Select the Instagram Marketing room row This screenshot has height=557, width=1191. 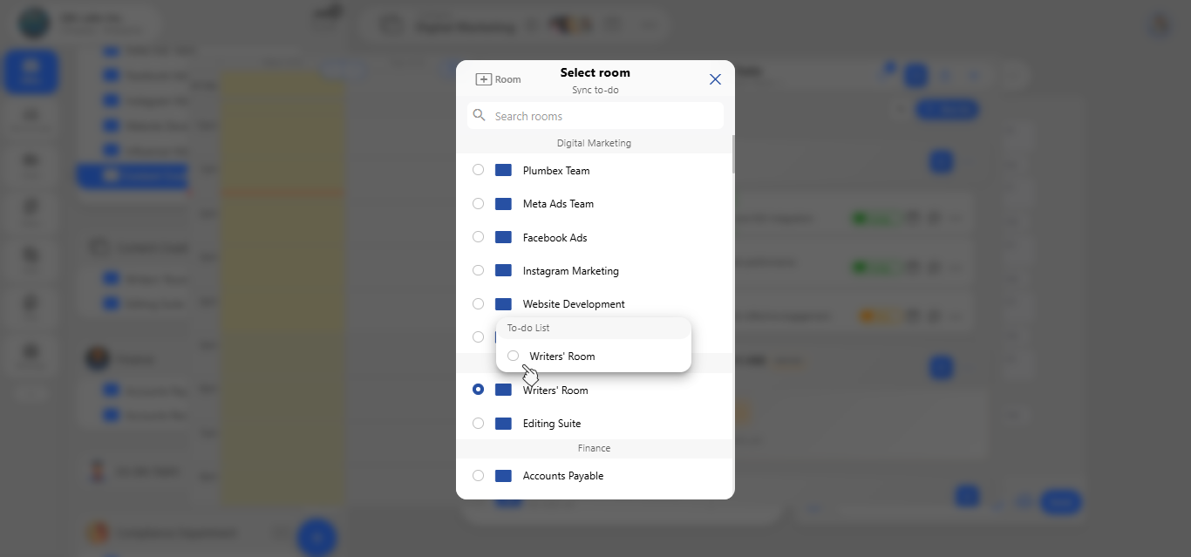[x=595, y=270]
